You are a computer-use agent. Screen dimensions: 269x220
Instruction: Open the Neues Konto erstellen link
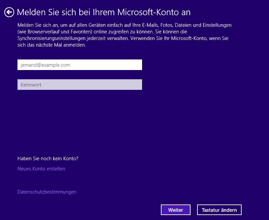pos(41,169)
